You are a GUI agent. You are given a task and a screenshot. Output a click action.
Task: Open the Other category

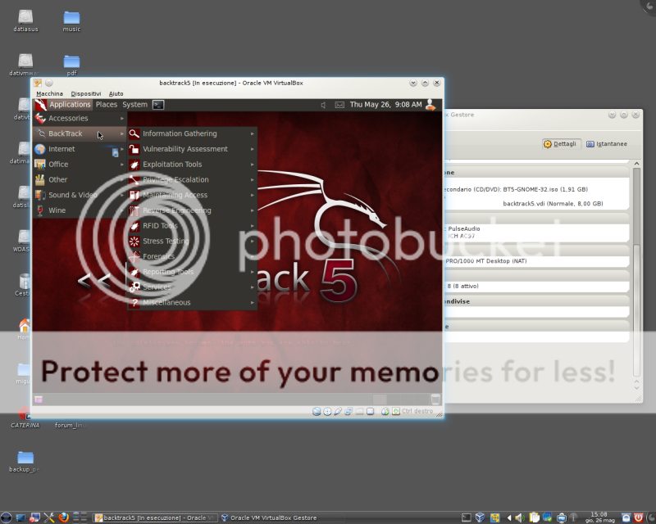point(80,179)
